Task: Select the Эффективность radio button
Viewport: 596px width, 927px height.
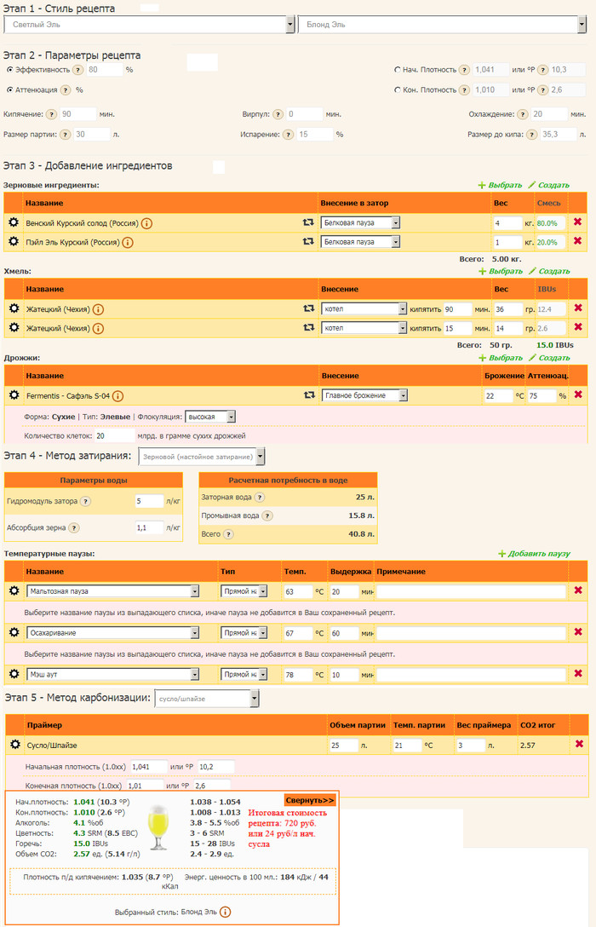Action: [x=9, y=70]
